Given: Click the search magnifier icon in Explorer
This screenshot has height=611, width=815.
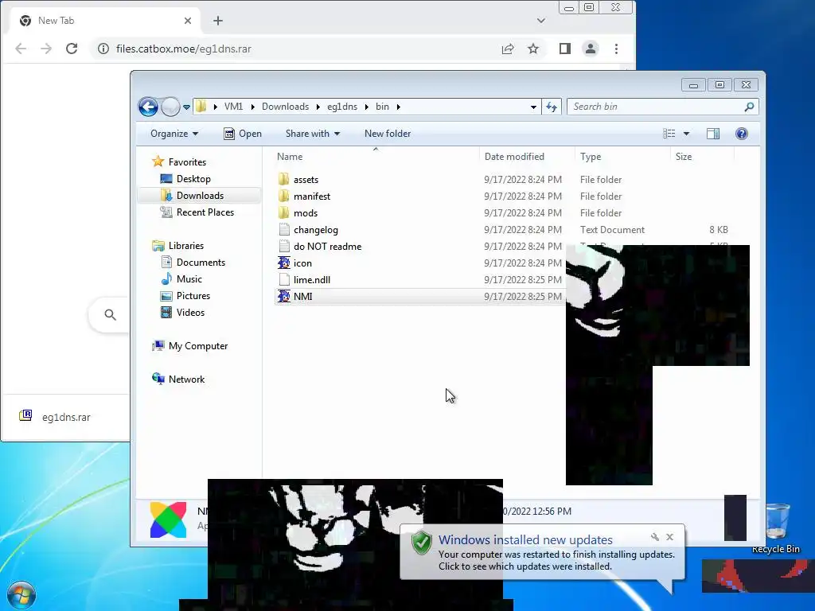Looking at the screenshot, I should click(749, 107).
